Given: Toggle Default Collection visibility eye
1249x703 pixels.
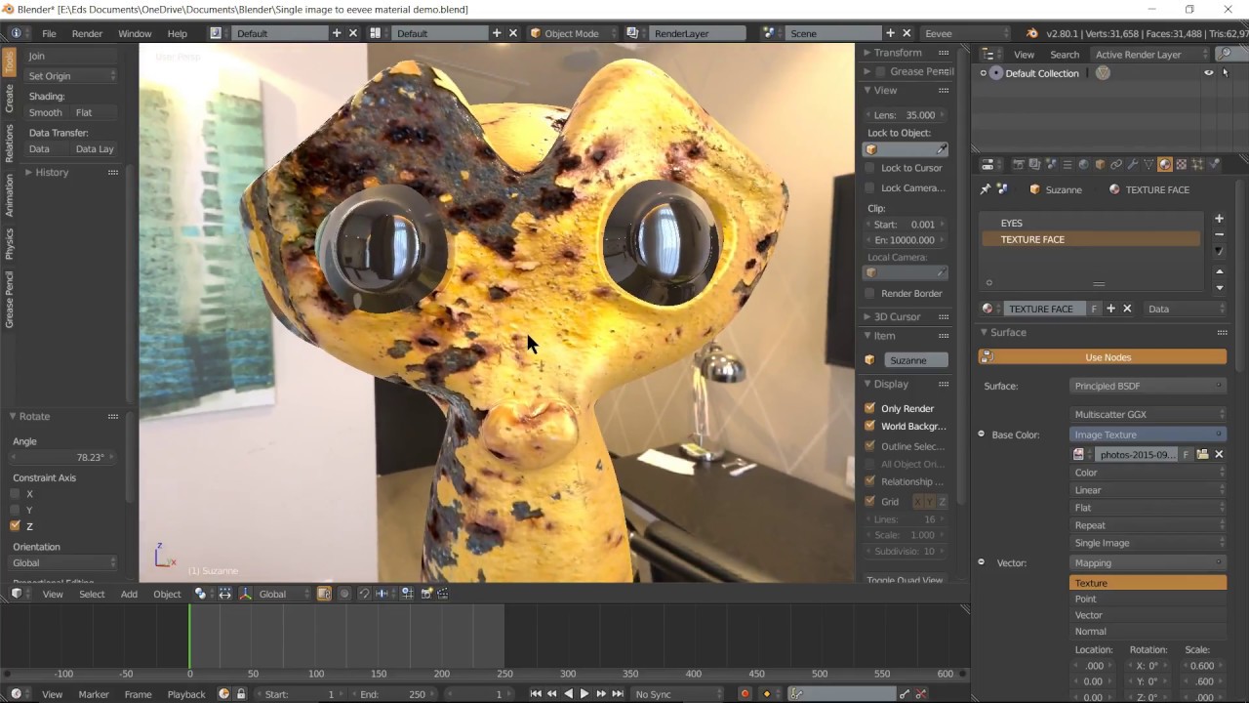Looking at the screenshot, I should pos(1208,73).
